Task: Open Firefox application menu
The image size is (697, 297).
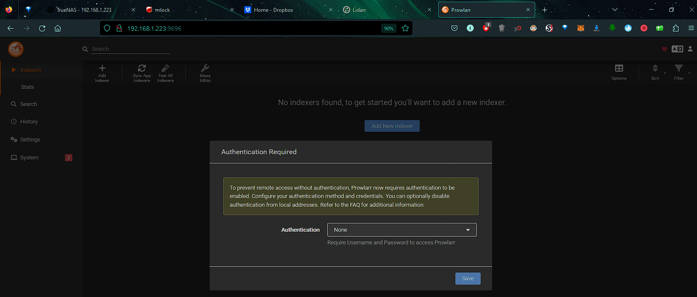Action: tap(691, 28)
